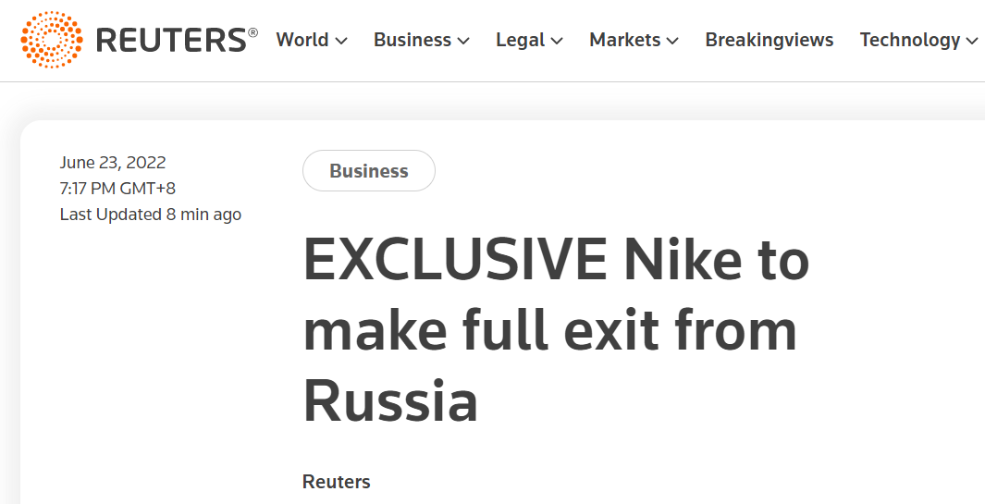Click the Last Updated 8 min ago text
The height and width of the screenshot is (504, 985).
coord(151,215)
